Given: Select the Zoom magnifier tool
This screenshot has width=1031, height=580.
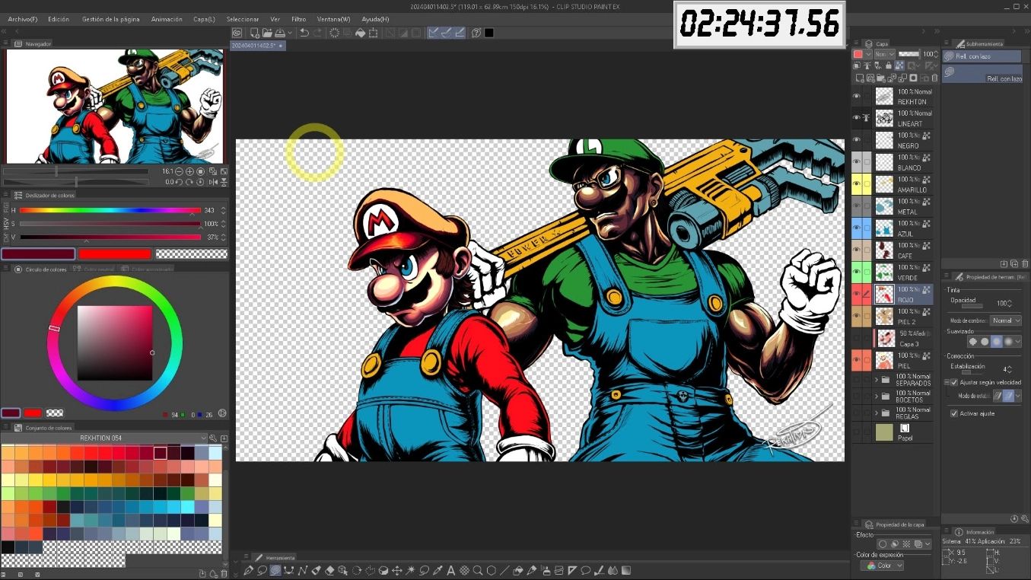Looking at the screenshot, I should click(478, 570).
